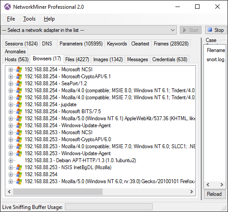Open the Tools menu
Image resolution: width=228 pixels, height=212 pixels.
(29, 19)
